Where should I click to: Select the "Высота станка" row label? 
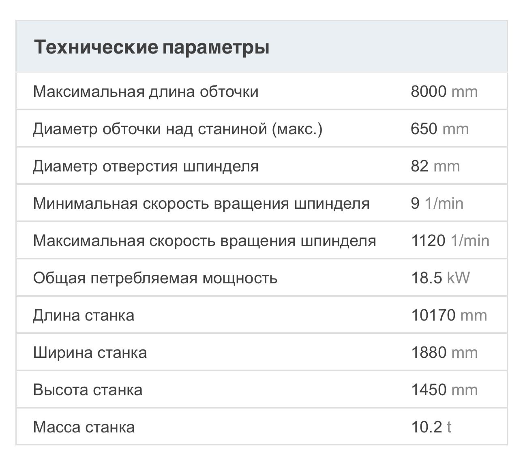[x=88, y=390]
